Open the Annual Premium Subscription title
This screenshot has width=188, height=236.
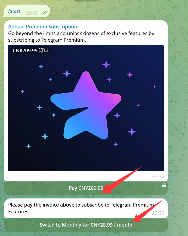pos(43,27)
